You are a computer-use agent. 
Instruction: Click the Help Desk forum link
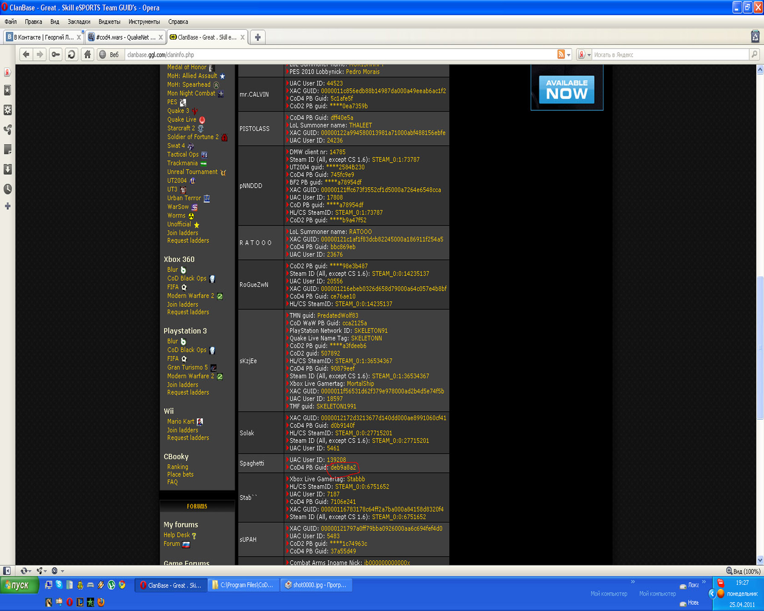point(176,535)
